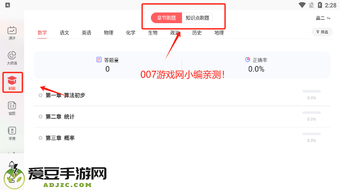
Task: Click the 答题量 count value 0
Action: 107,69
